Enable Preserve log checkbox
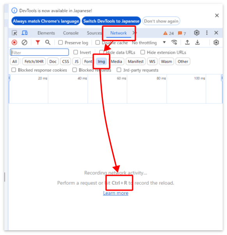This screenshot has width=227, height=235. click(60, 42)
